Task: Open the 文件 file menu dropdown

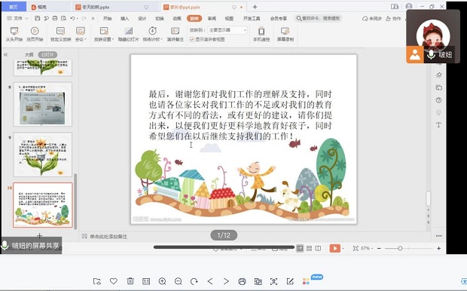Action: click(17, 19)
